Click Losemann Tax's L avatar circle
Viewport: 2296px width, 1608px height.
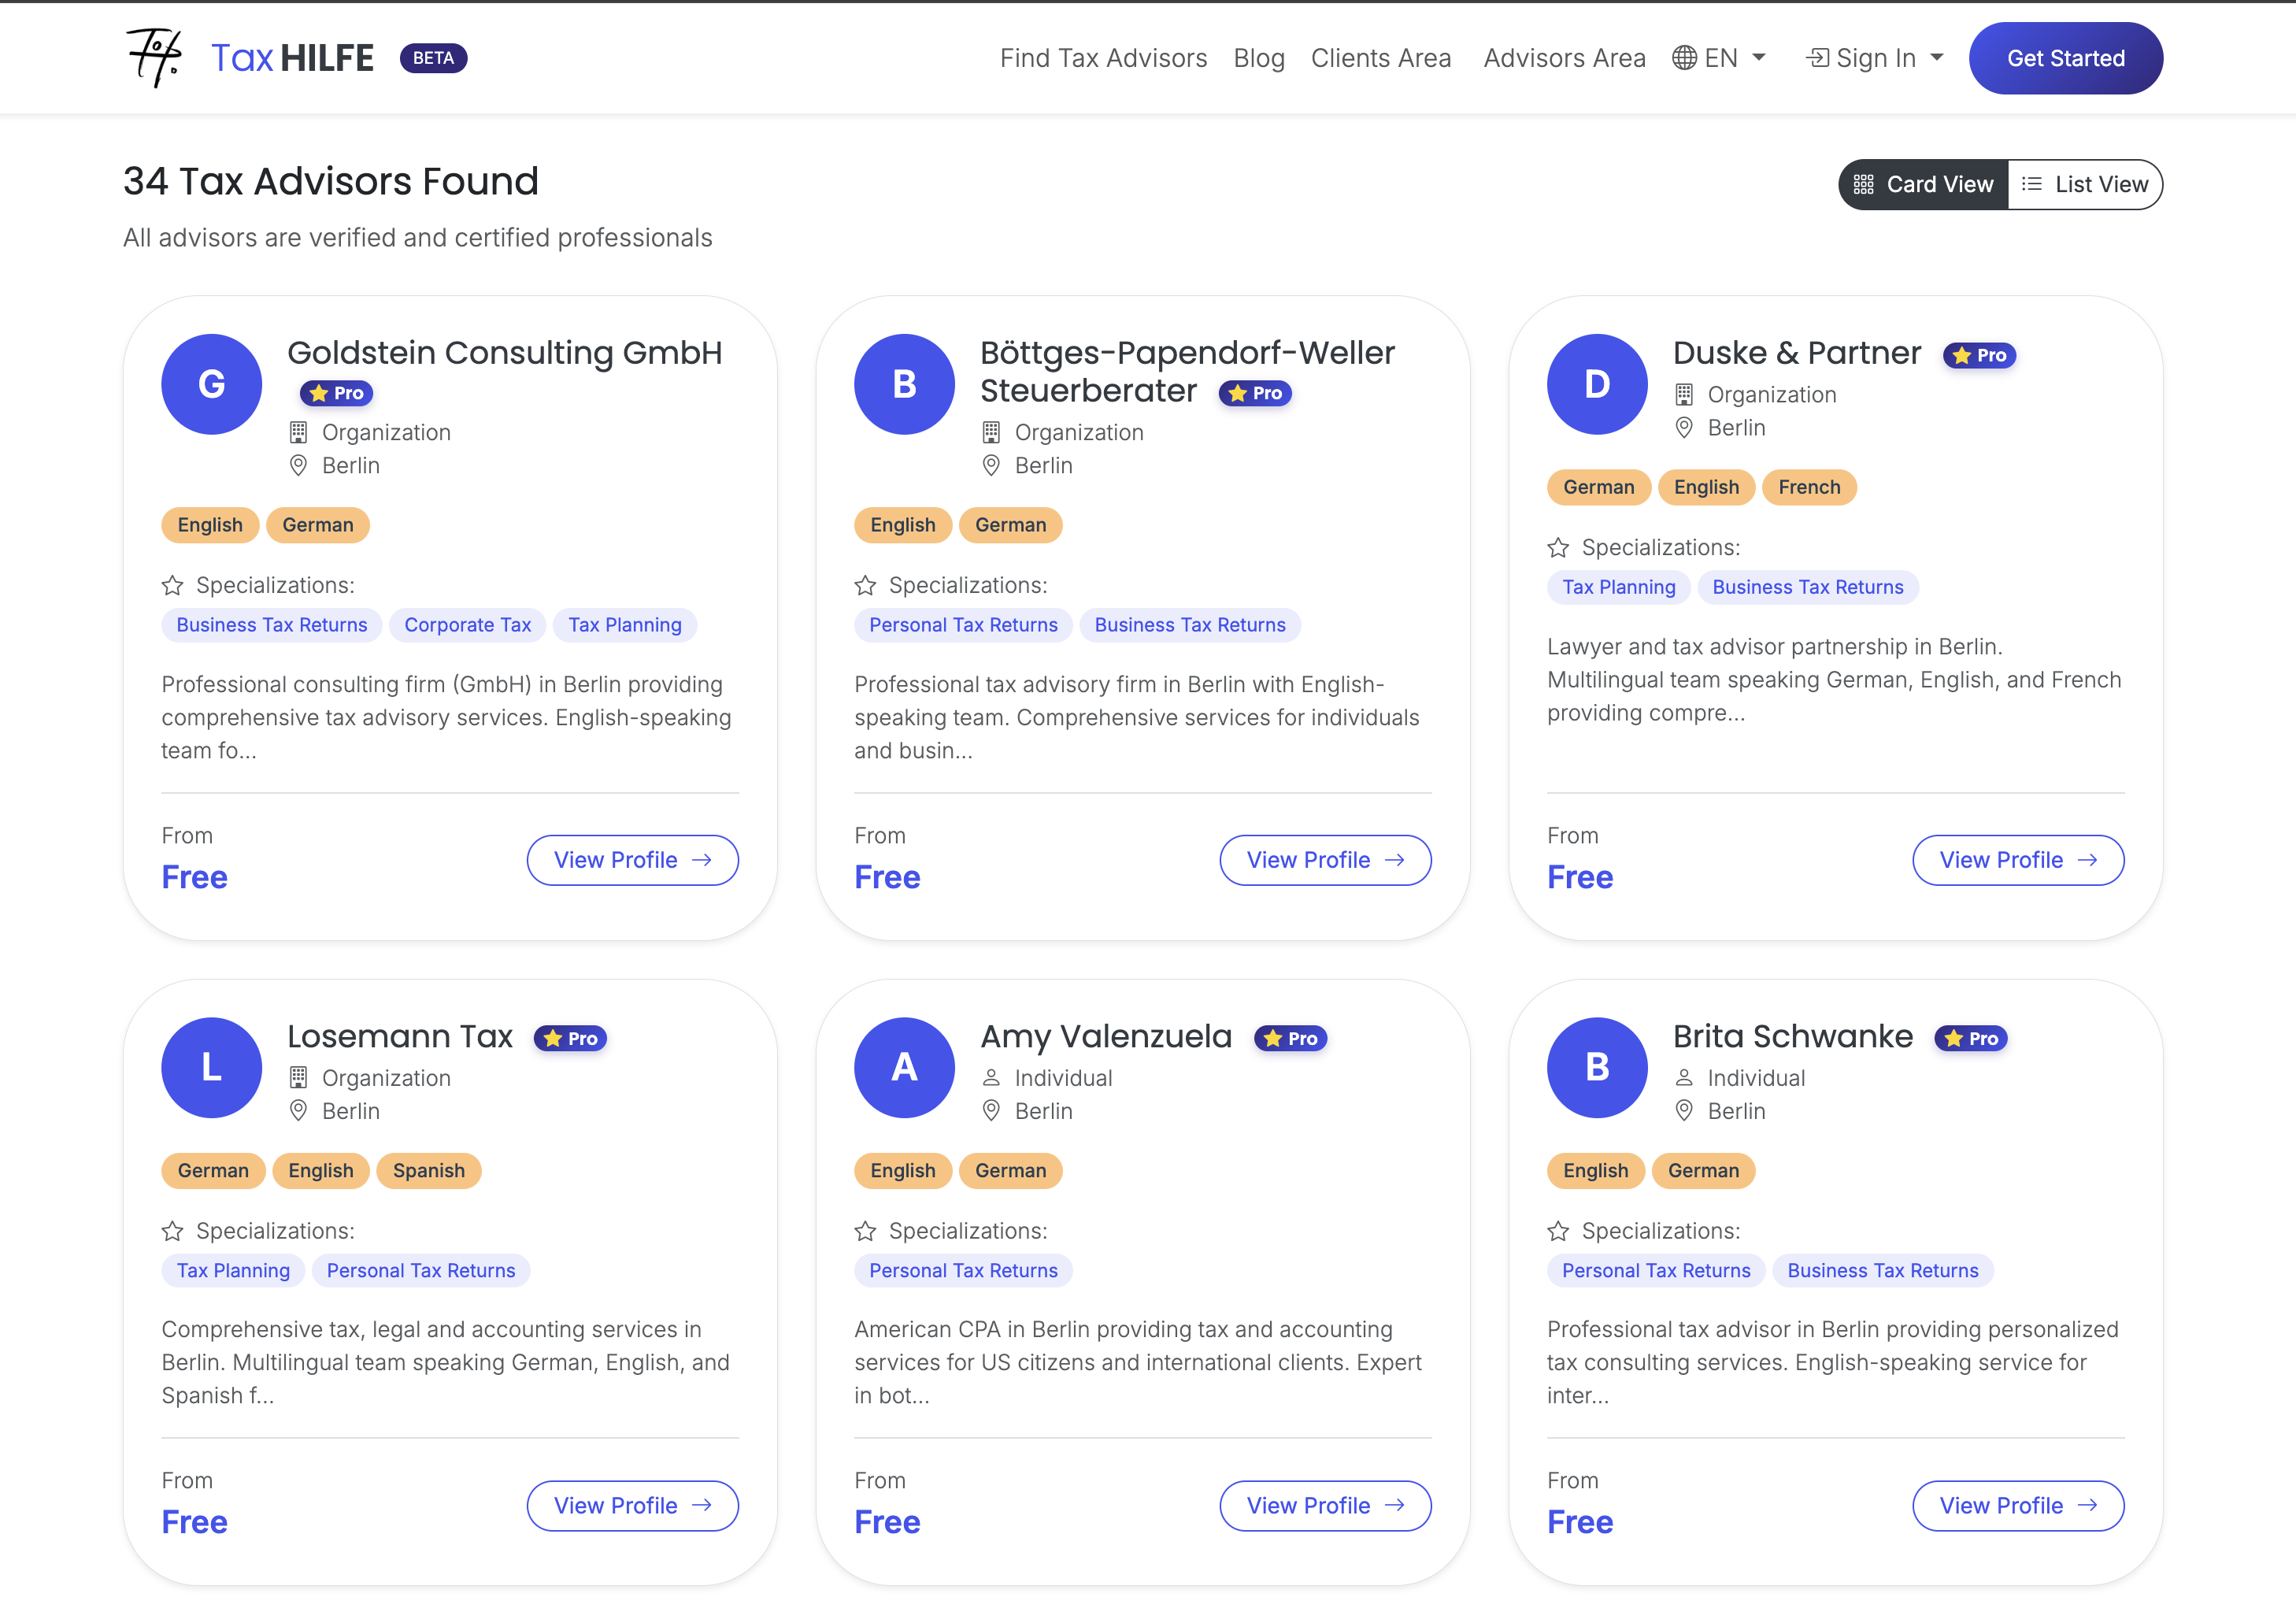pos(211,1067)
